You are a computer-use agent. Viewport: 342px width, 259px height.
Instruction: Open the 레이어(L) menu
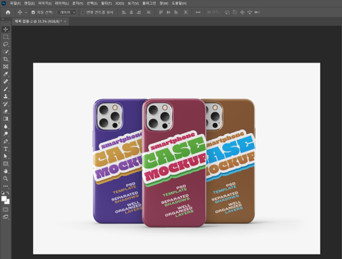pyautogui.click(x=62, y=3)
